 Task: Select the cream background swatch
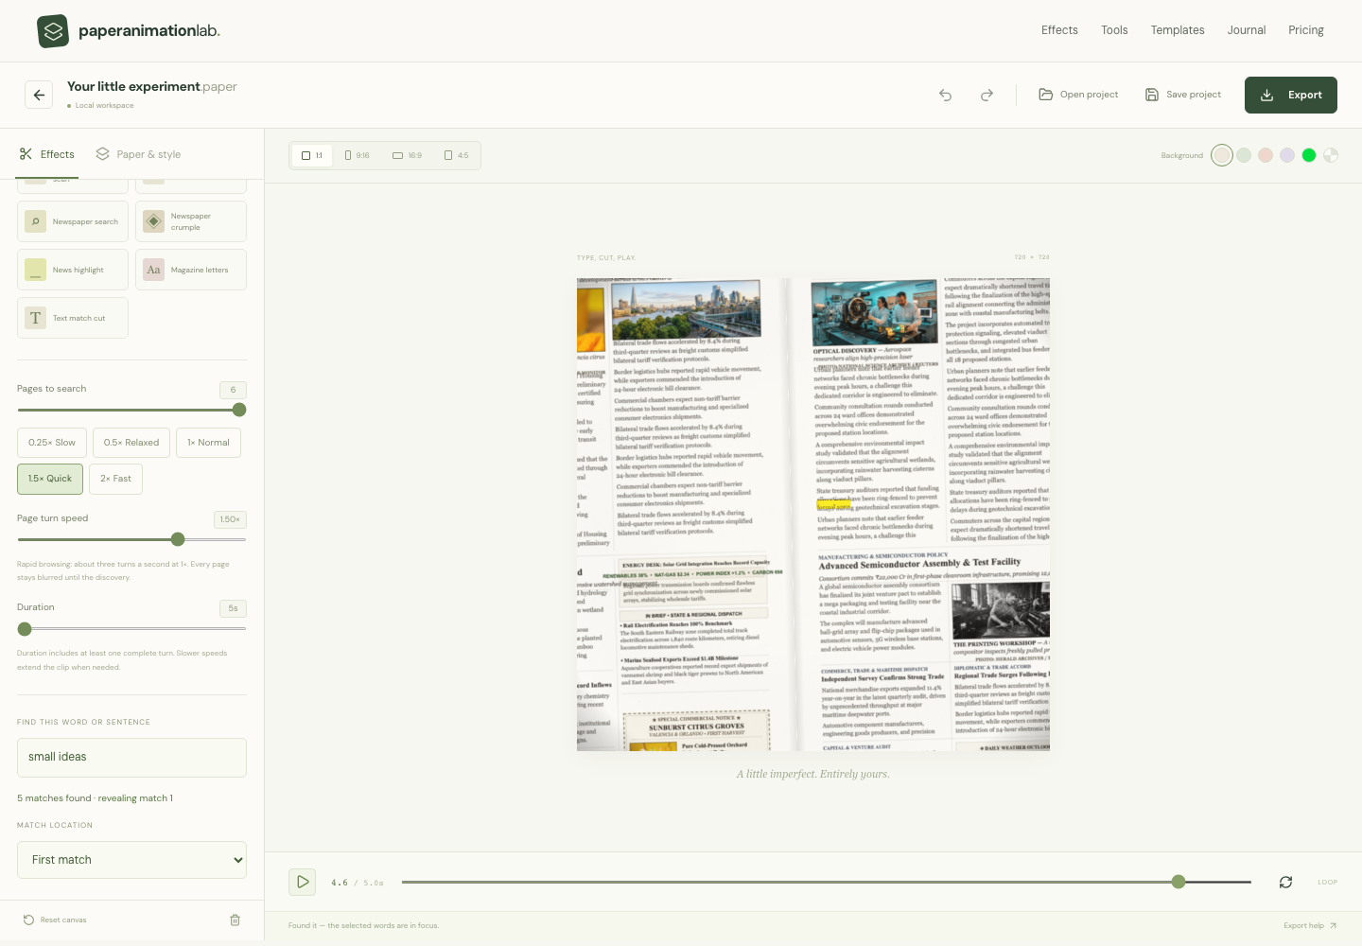click(x=1222, y=155)
